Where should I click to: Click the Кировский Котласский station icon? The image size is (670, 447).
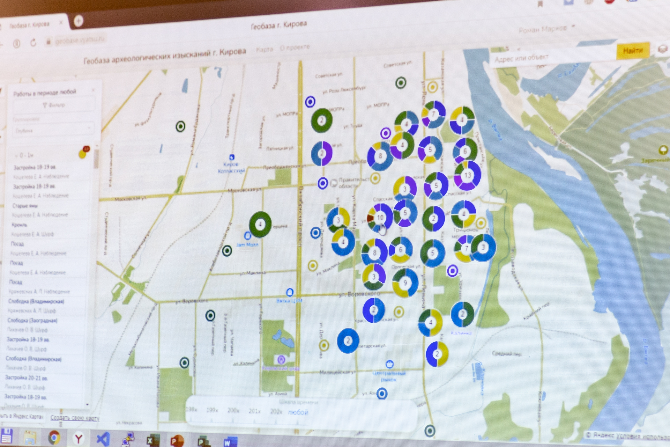[231, 157]
